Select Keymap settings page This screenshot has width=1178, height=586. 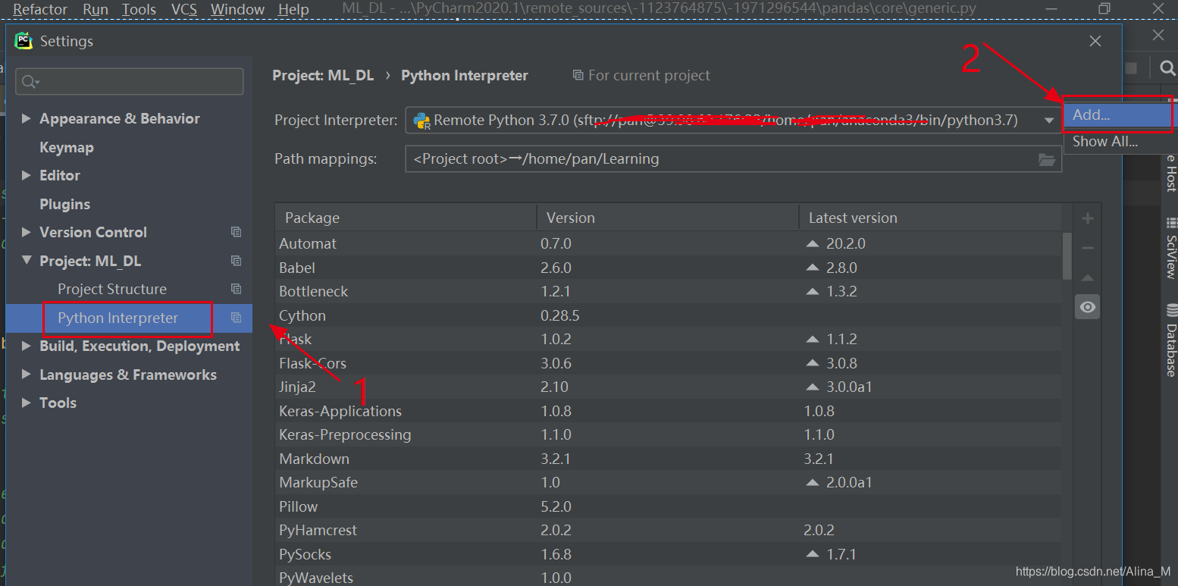click(67, 147)
